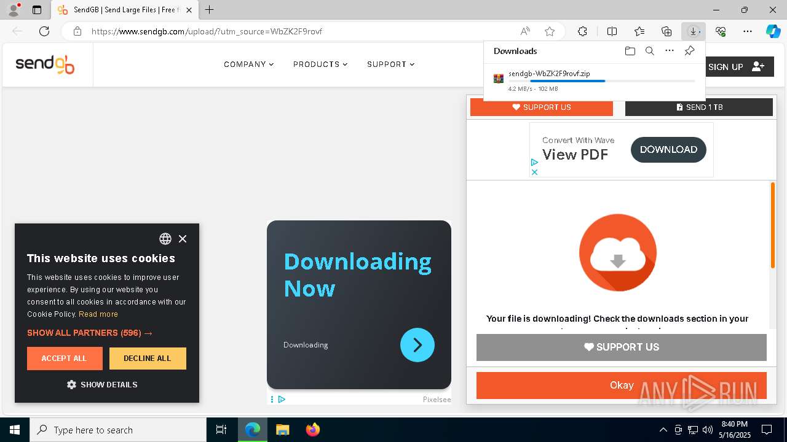Image resolution: width=787 pixels, height=442 pixels.
Task: Open Browser essentials heart icon
Action: tap(721, 31)
